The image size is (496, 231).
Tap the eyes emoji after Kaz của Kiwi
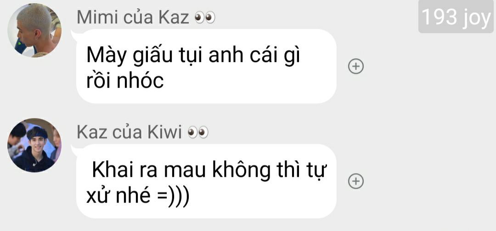click(198, 133)
